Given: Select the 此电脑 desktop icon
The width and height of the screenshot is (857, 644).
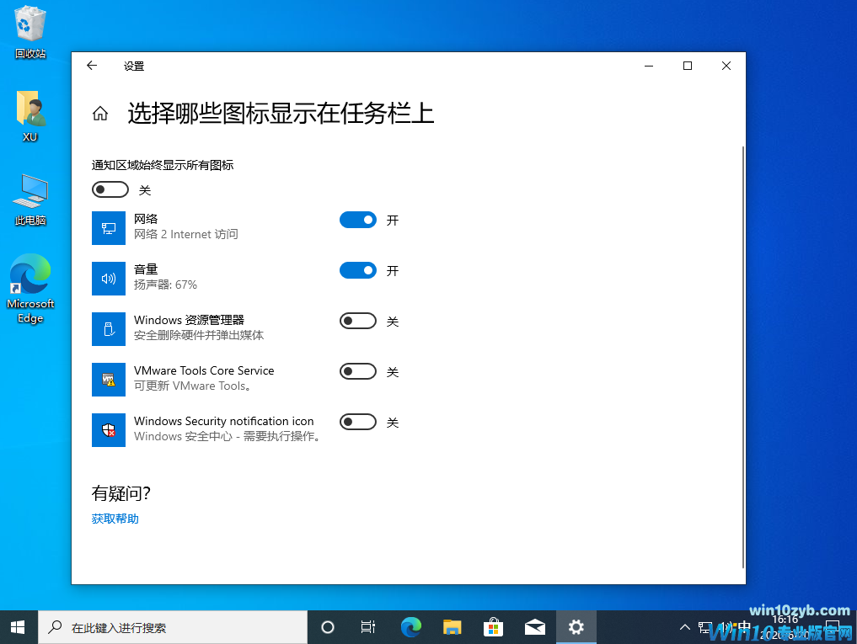Looking at the screenshot, I should [29, 194].
